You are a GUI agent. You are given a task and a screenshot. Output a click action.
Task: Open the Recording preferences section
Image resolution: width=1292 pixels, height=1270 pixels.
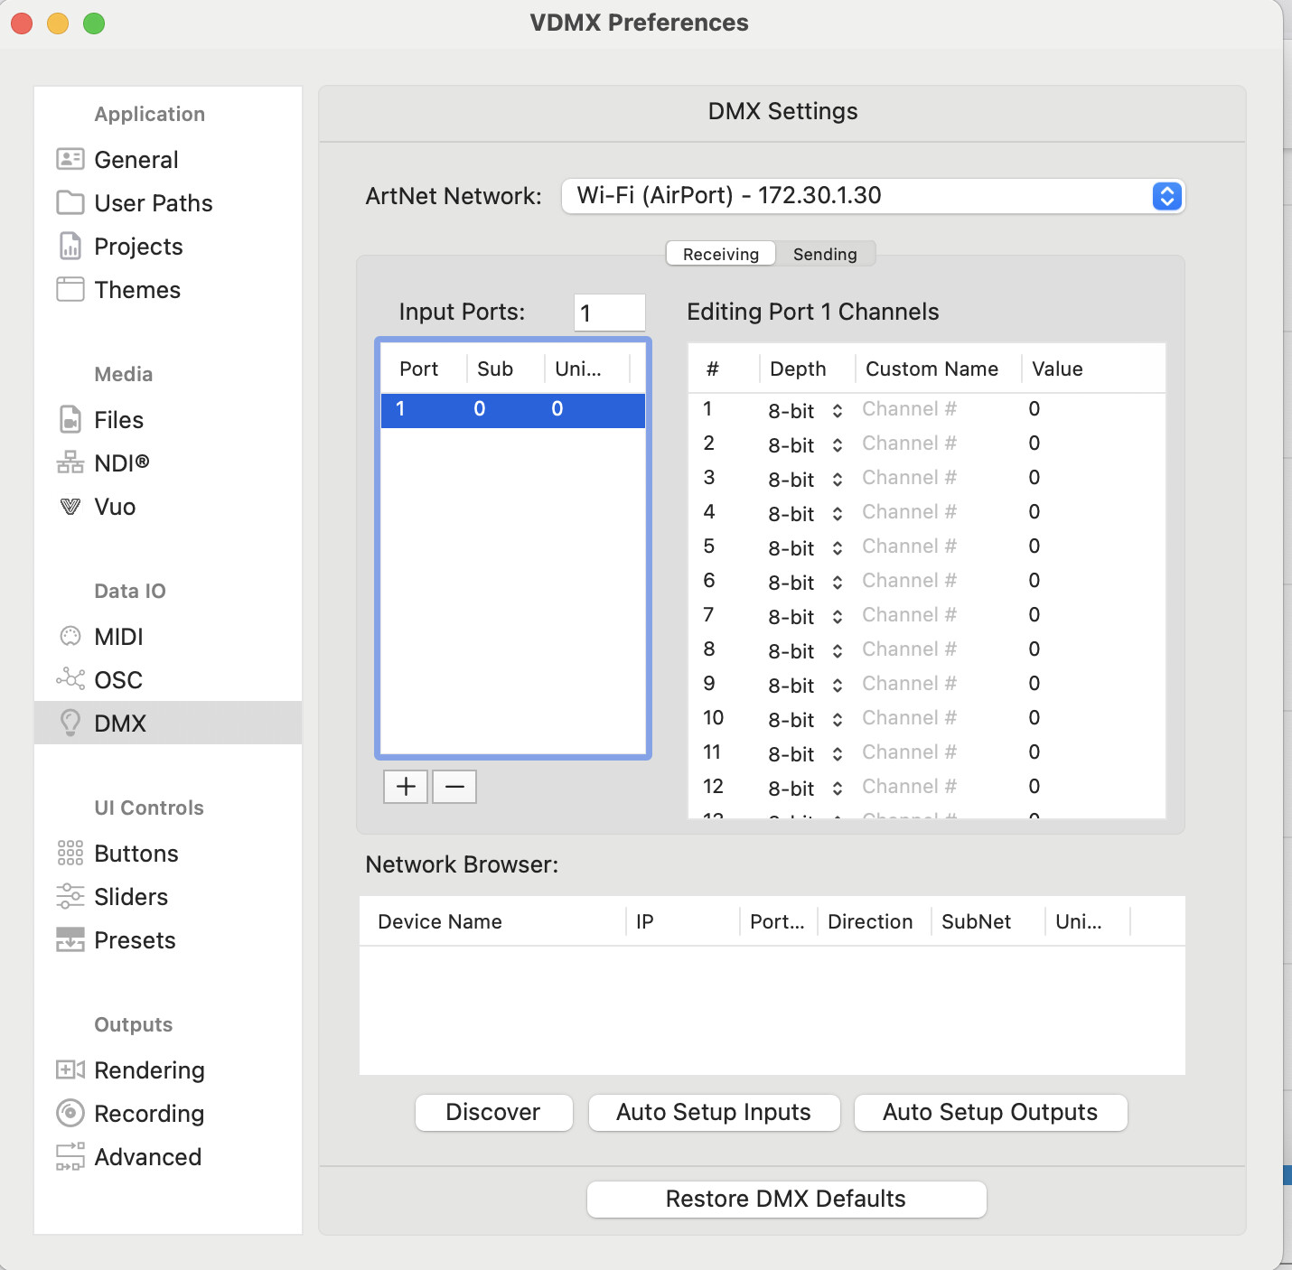coord(149,1113)
